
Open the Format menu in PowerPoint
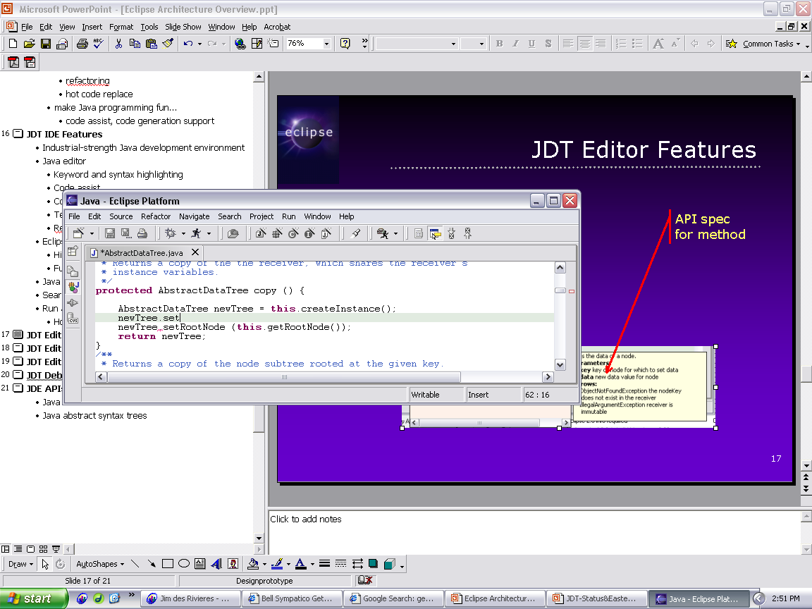click(121, 27)
